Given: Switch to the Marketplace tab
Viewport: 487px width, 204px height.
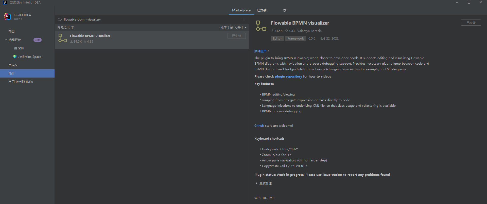Looking at the screenshot, I should coord(241,10).
